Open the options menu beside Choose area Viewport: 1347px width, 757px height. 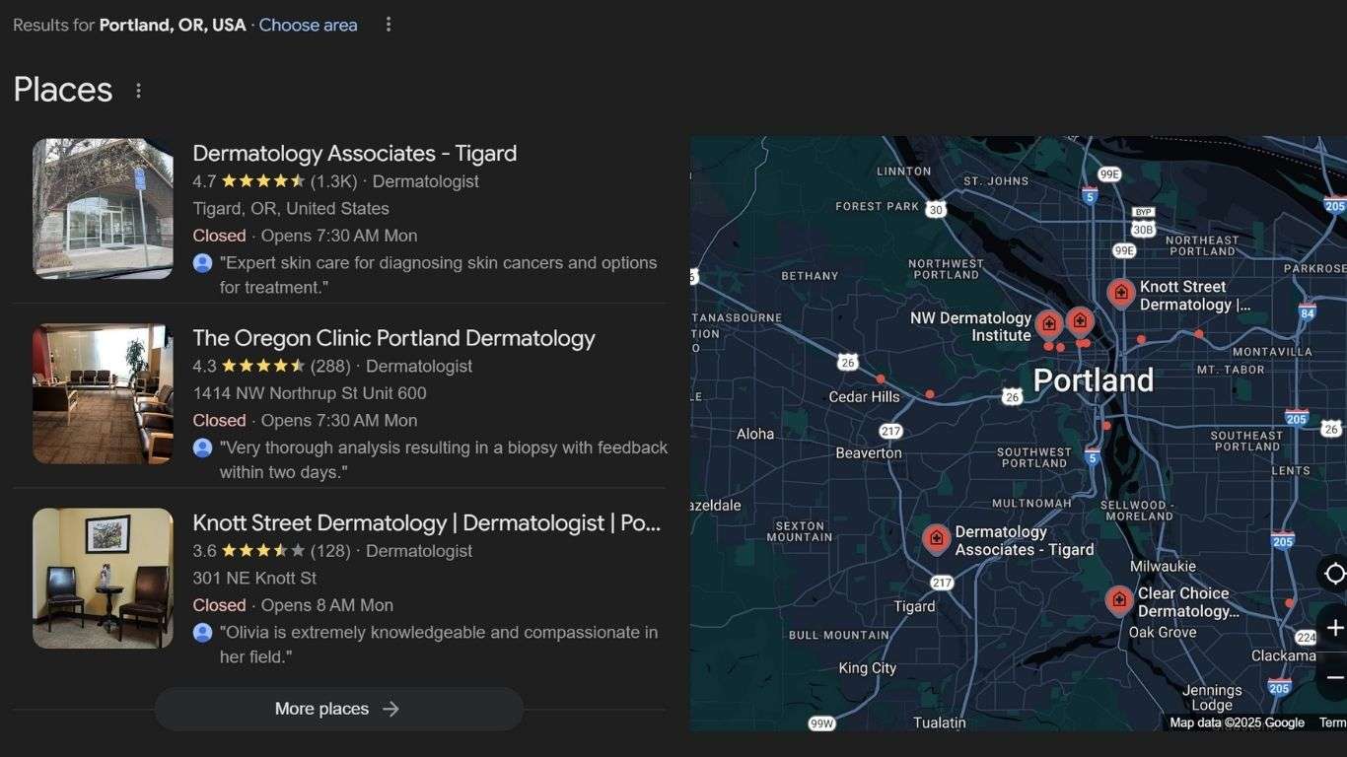[x=389, y=25]
